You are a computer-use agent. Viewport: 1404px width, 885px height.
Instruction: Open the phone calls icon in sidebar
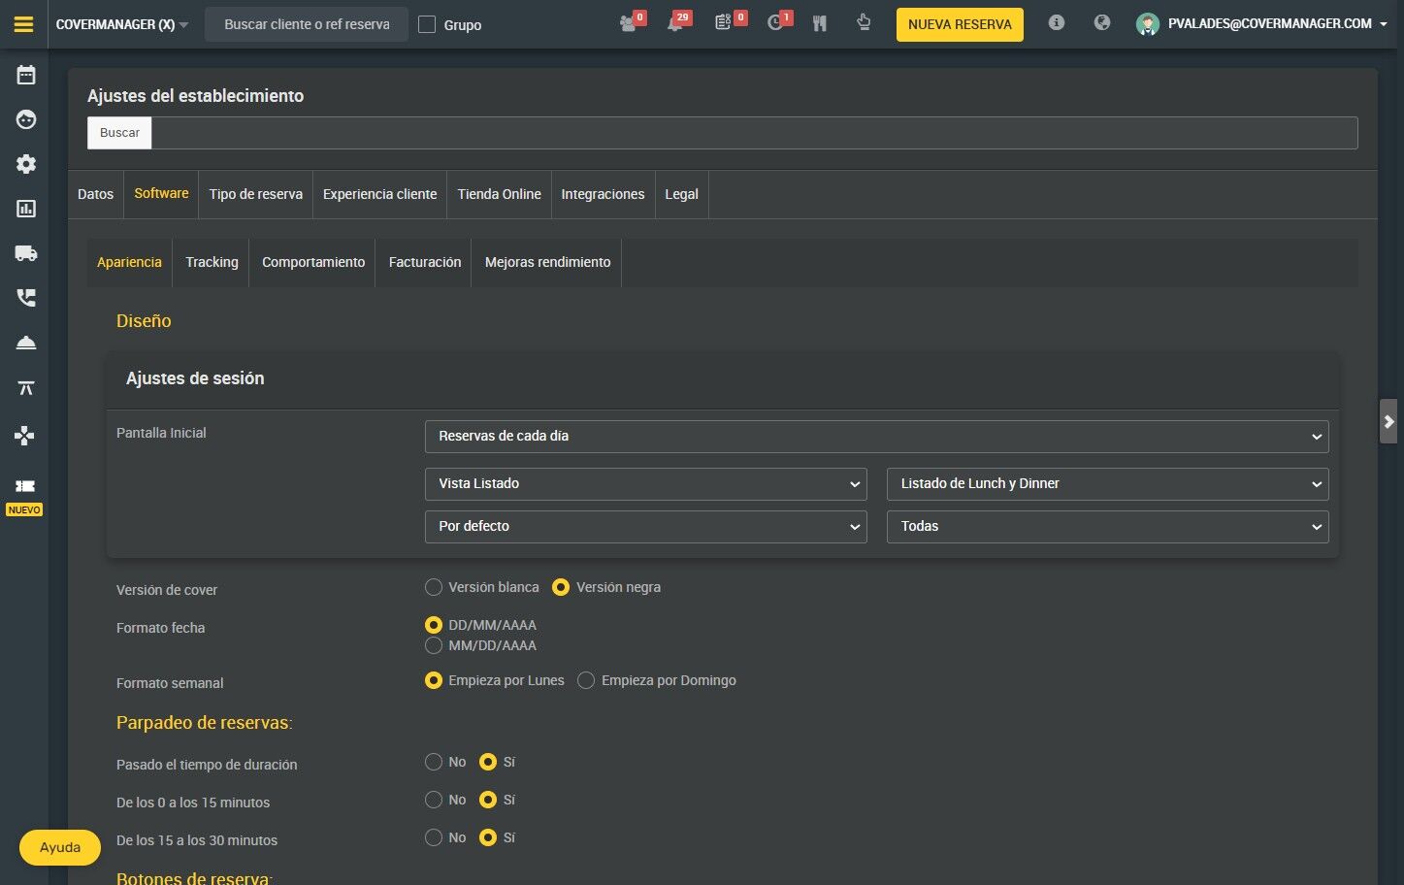click(x=26, y=298)
